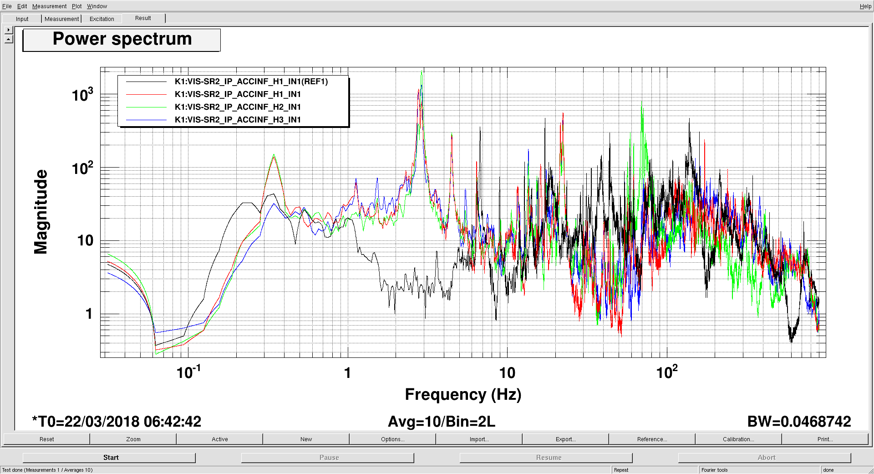The height and width of the screenshot is (474, 874).
Task: Open the Plot menu
Action: [x=76, y=6]
